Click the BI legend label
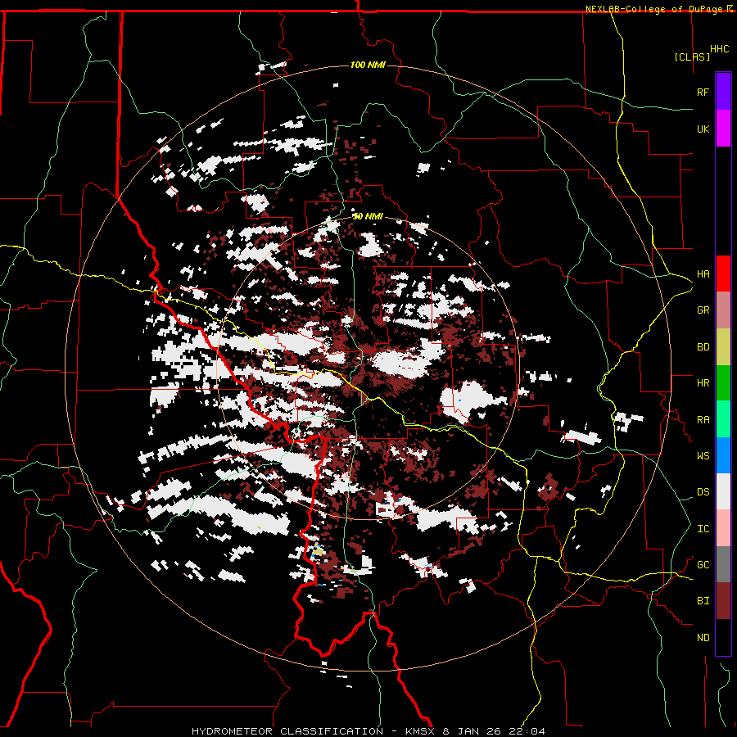737x737 pixels. (703, 601)
